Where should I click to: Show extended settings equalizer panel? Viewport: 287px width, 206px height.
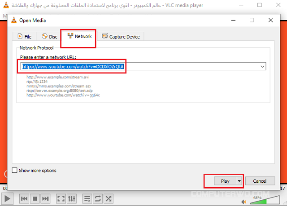click(x=72, y=198)
